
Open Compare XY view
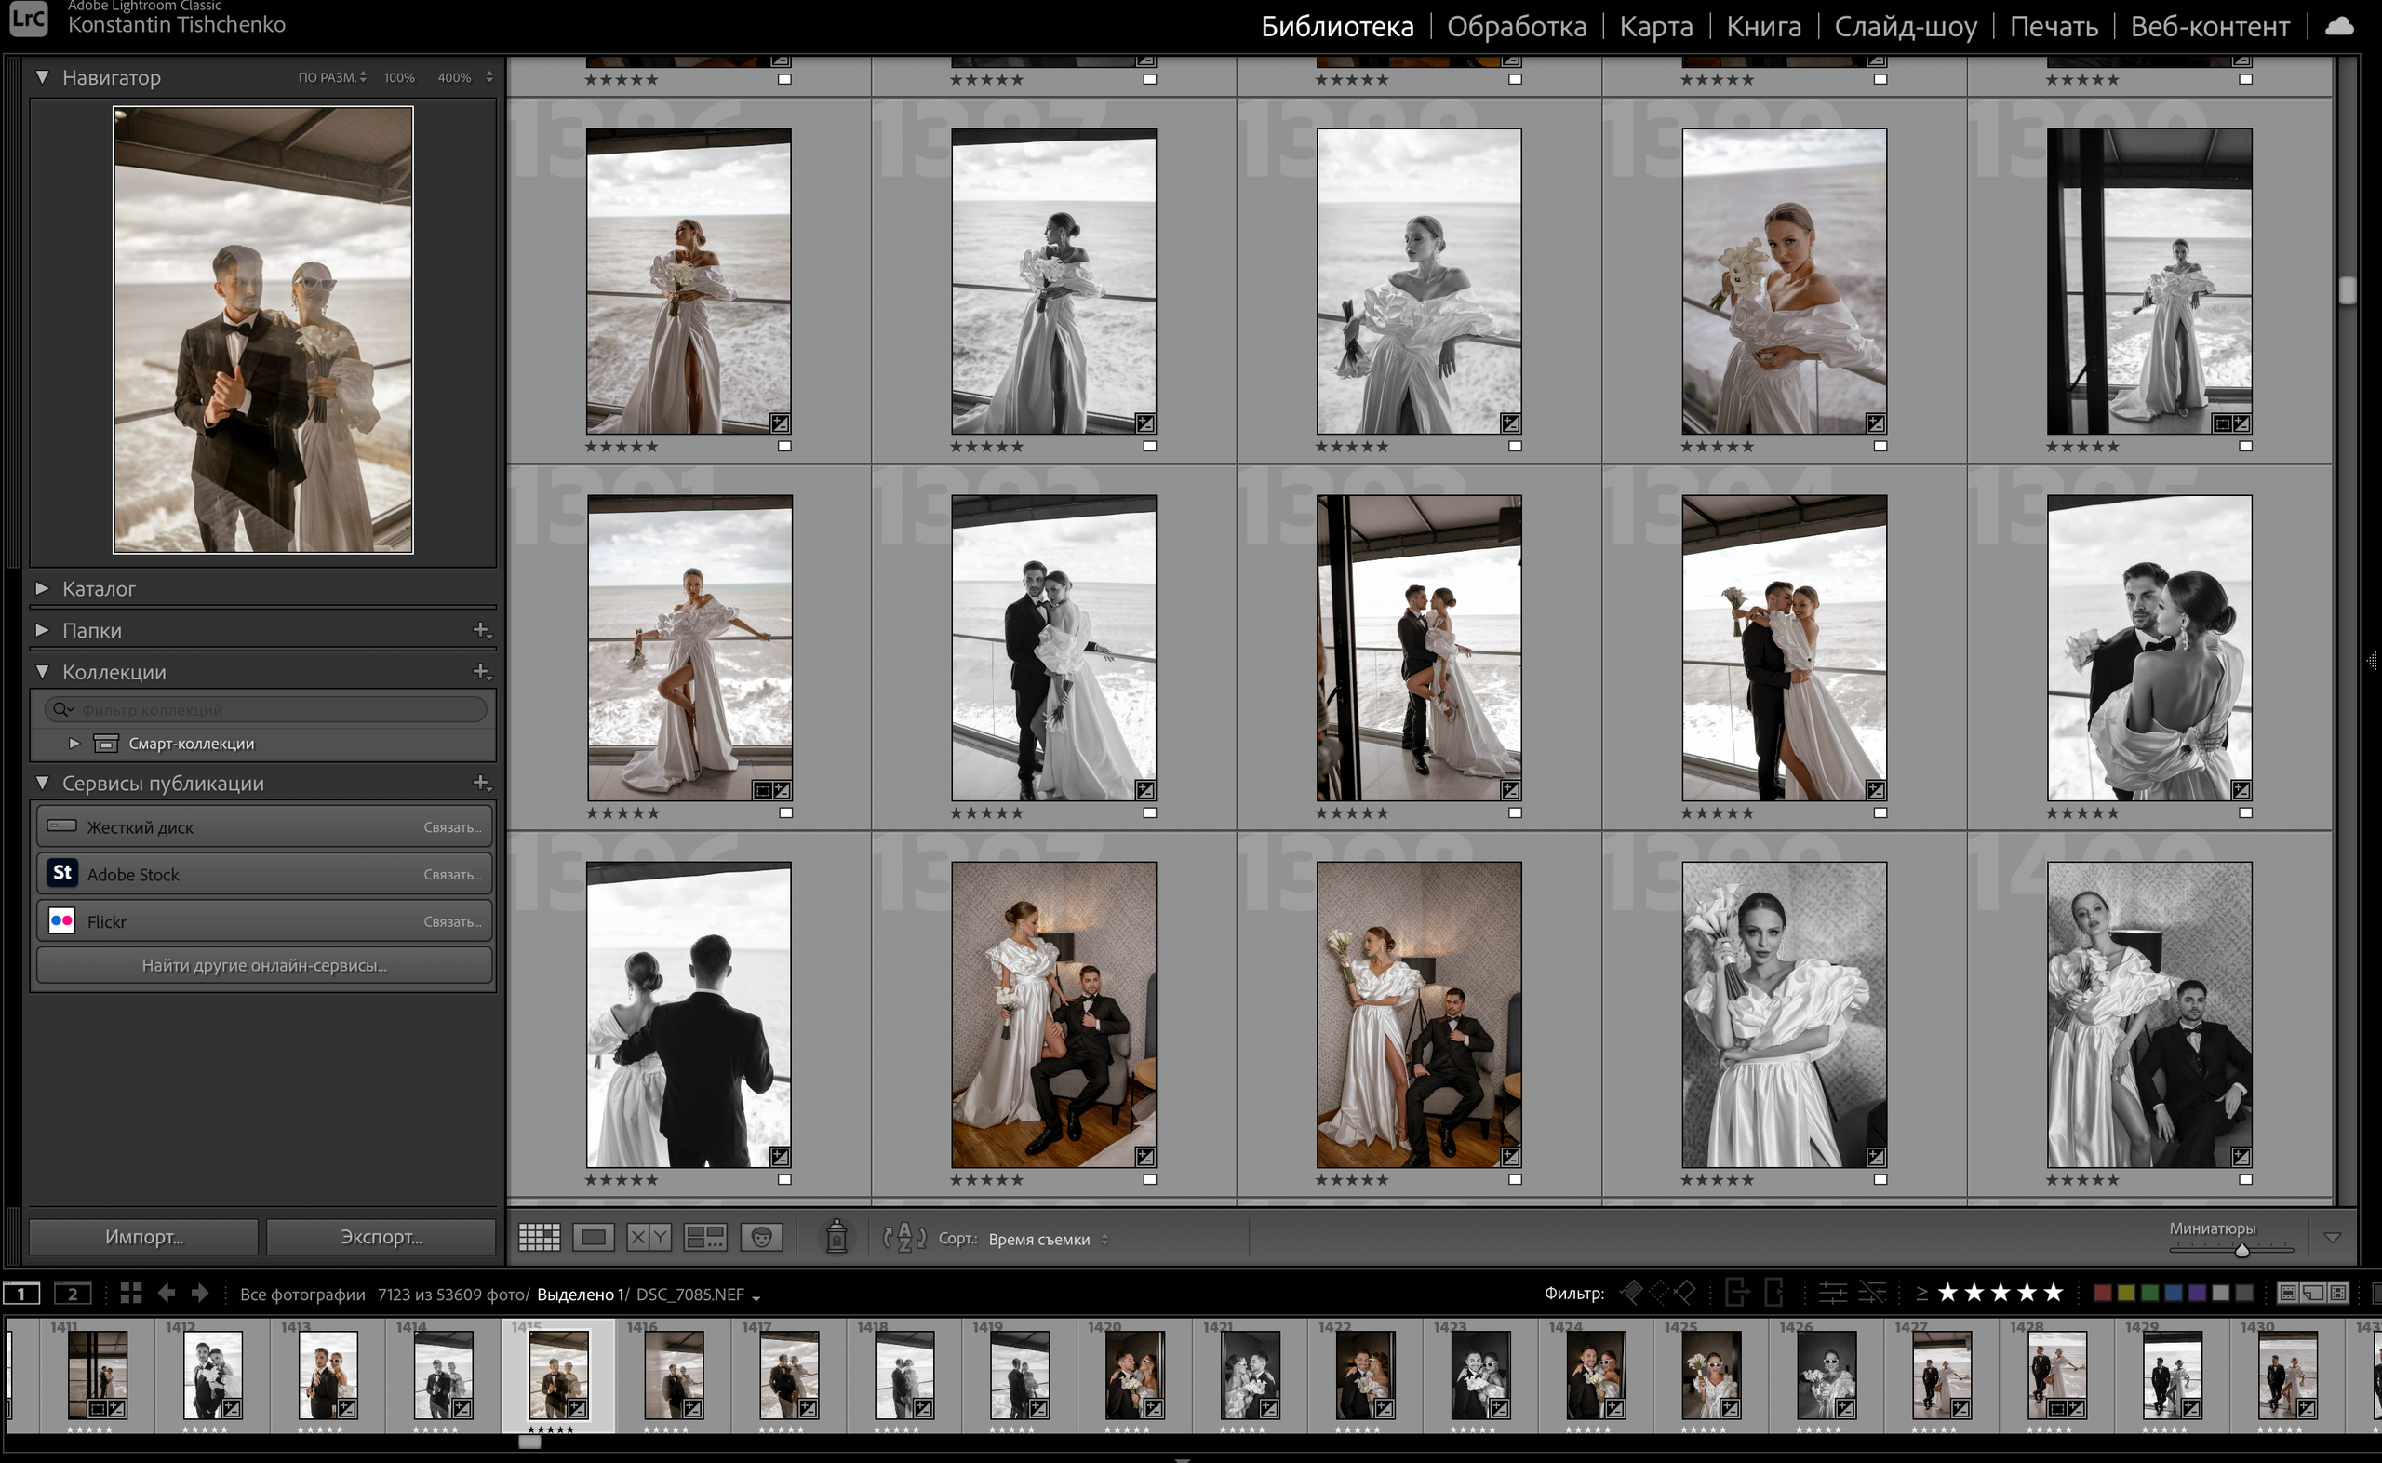pyautogui.click(x=648, y=1237)
